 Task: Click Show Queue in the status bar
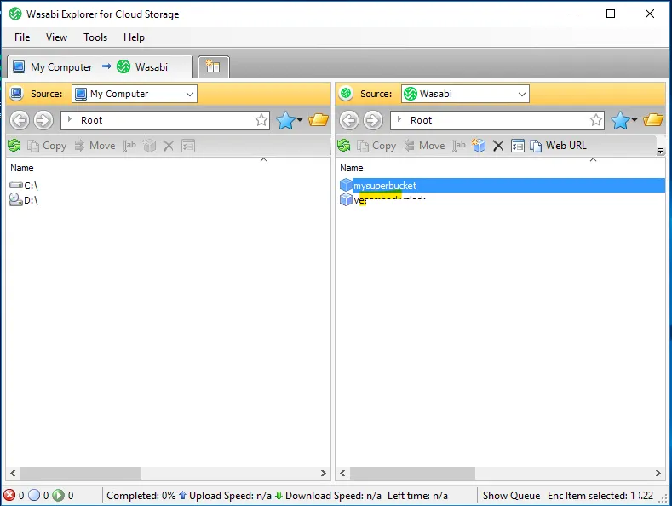tap(511, 495)
